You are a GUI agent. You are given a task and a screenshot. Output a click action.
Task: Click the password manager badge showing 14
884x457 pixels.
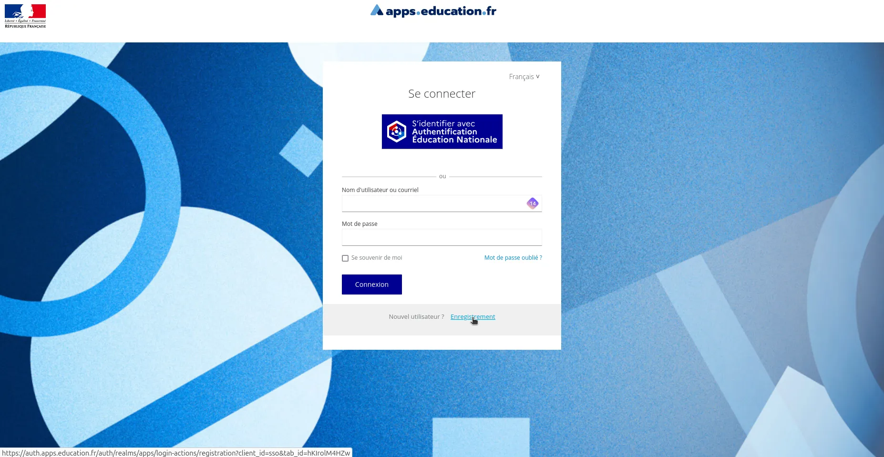click(533, 203)
